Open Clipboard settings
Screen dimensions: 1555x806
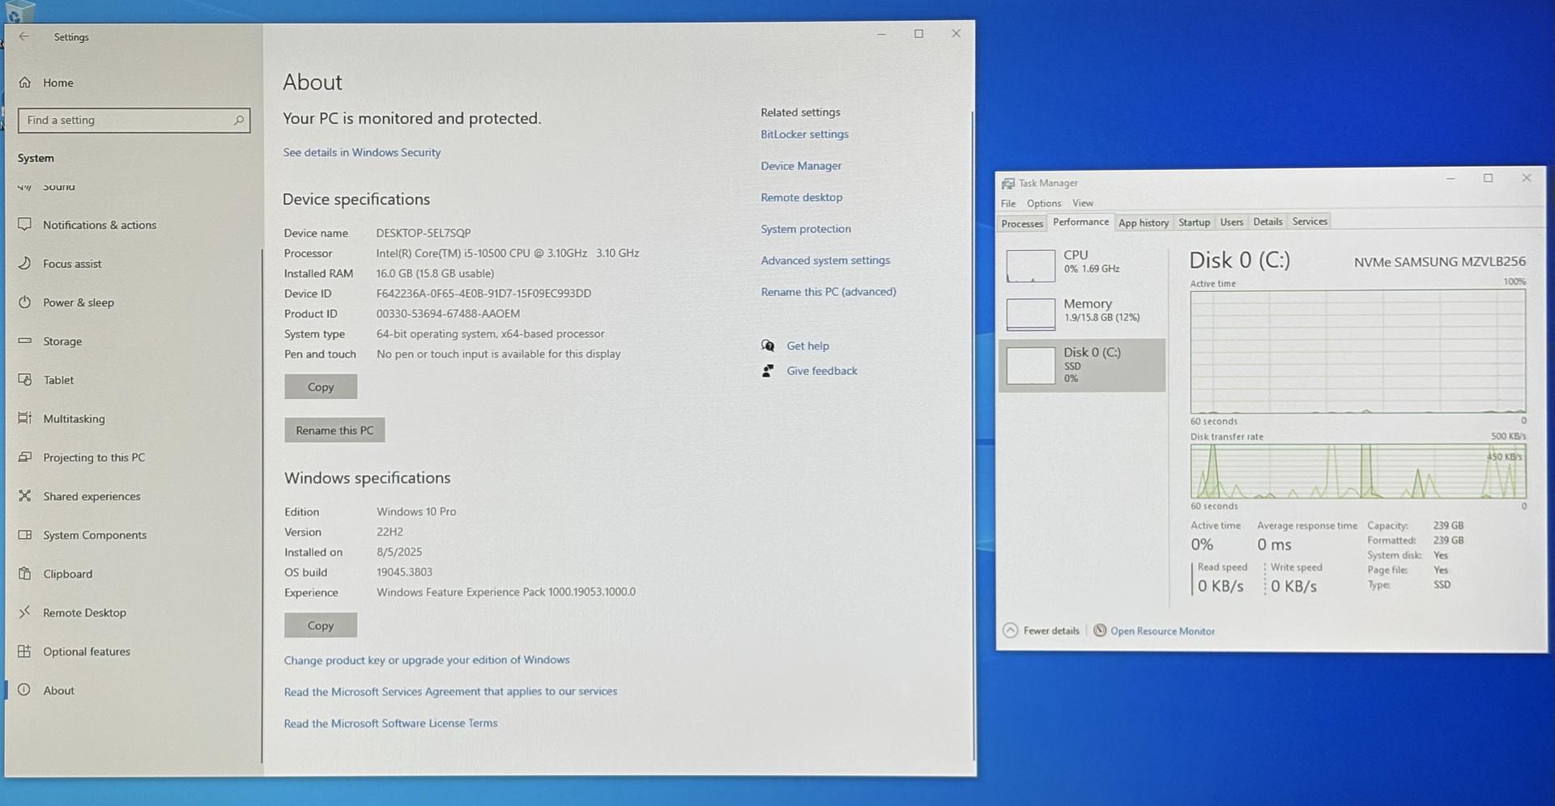(67, 575)
